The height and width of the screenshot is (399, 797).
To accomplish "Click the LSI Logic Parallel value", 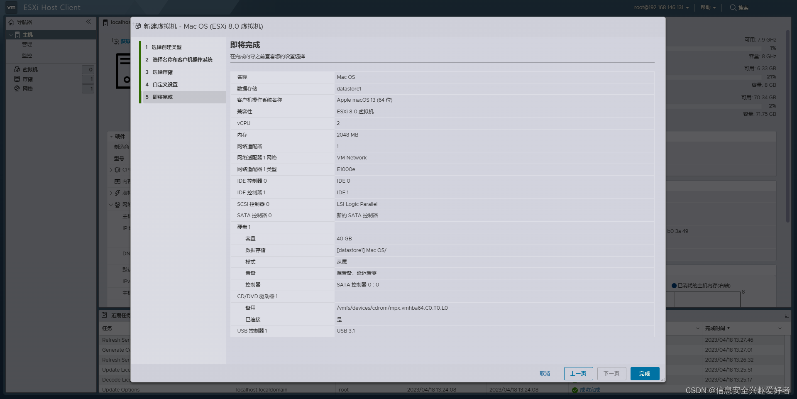I will [x=357, y=204].
